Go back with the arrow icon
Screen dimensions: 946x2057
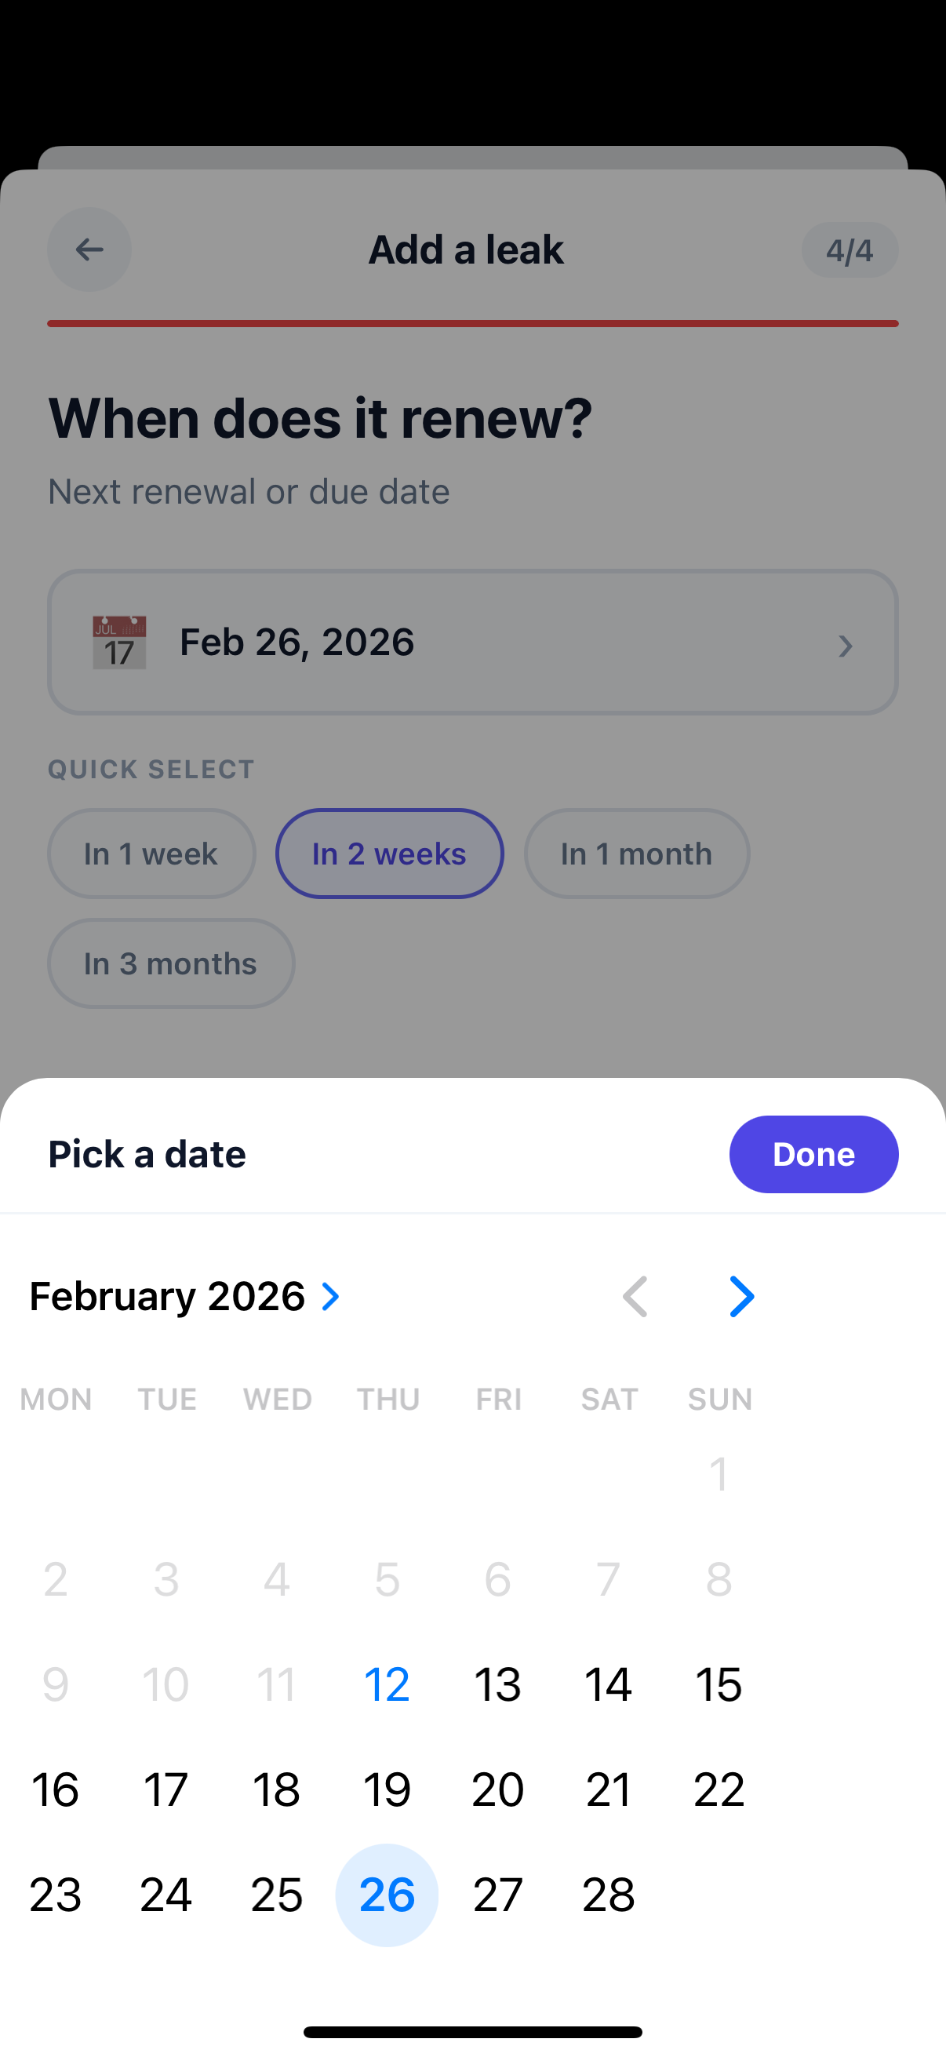89,250
